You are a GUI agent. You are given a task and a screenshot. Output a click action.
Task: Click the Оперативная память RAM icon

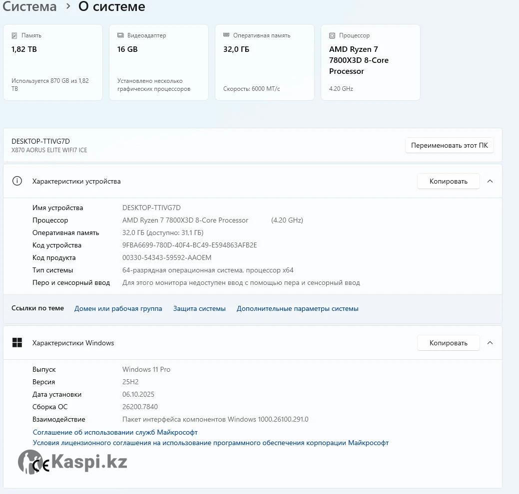tap(226, 35)
